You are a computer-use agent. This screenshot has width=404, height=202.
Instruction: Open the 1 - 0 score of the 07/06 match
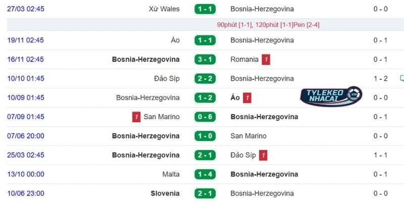[x=205, y=136]
